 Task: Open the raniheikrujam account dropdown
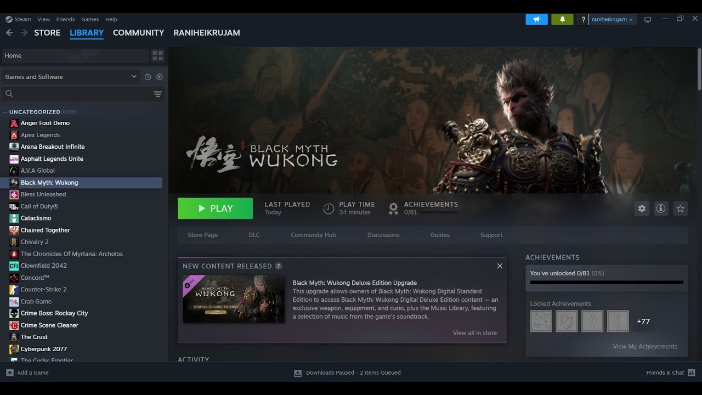(613, 19)
